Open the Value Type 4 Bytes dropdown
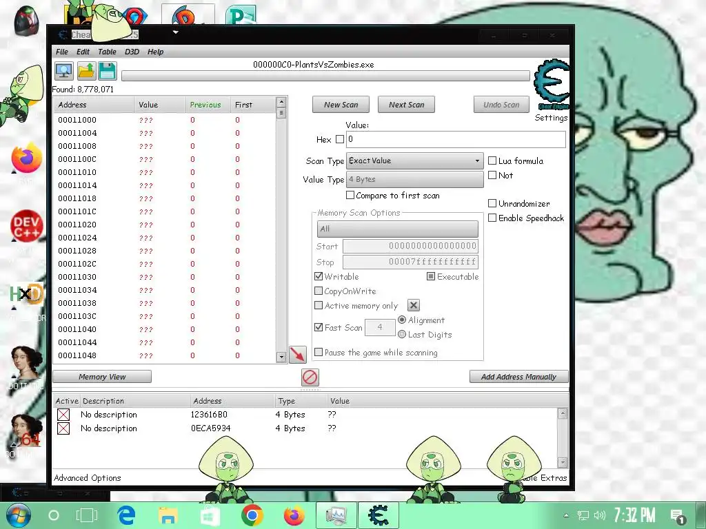This screenshot has height=529, width=706. pyautogui.click(x=414, y=180)
